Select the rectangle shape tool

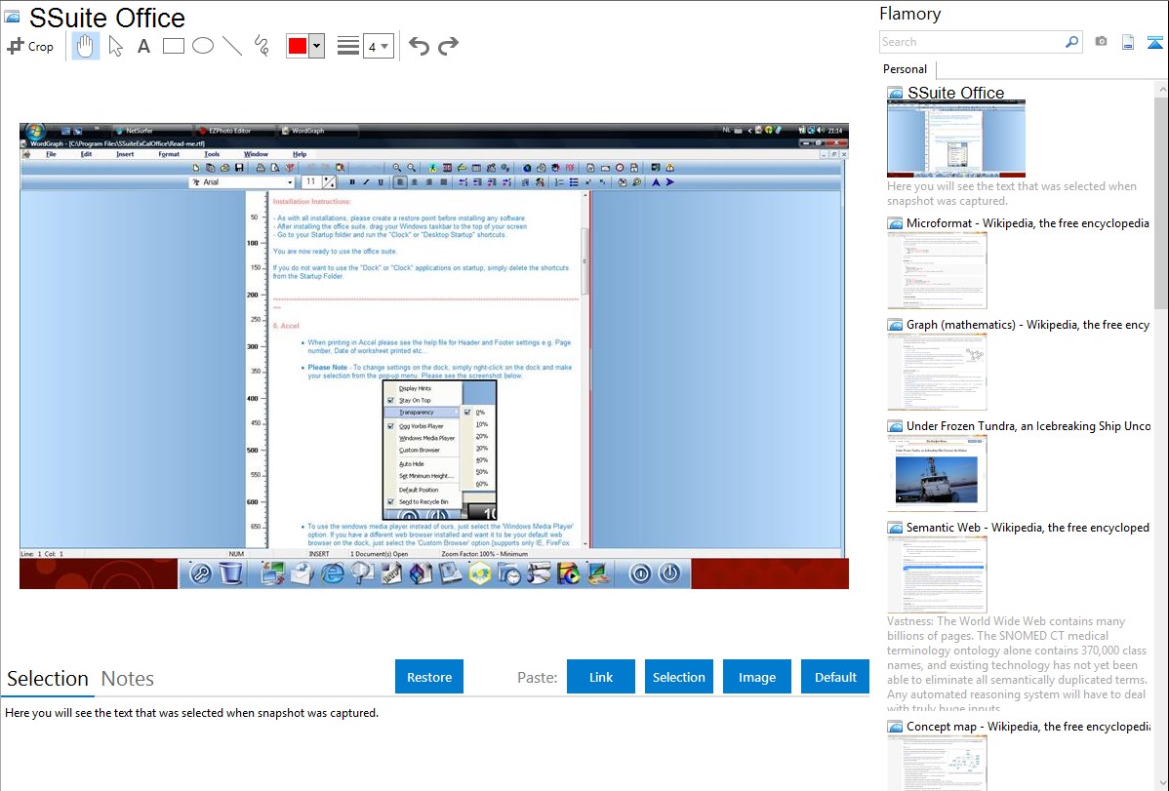[173, 46]
